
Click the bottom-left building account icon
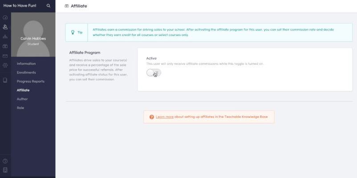coord(5,170)
